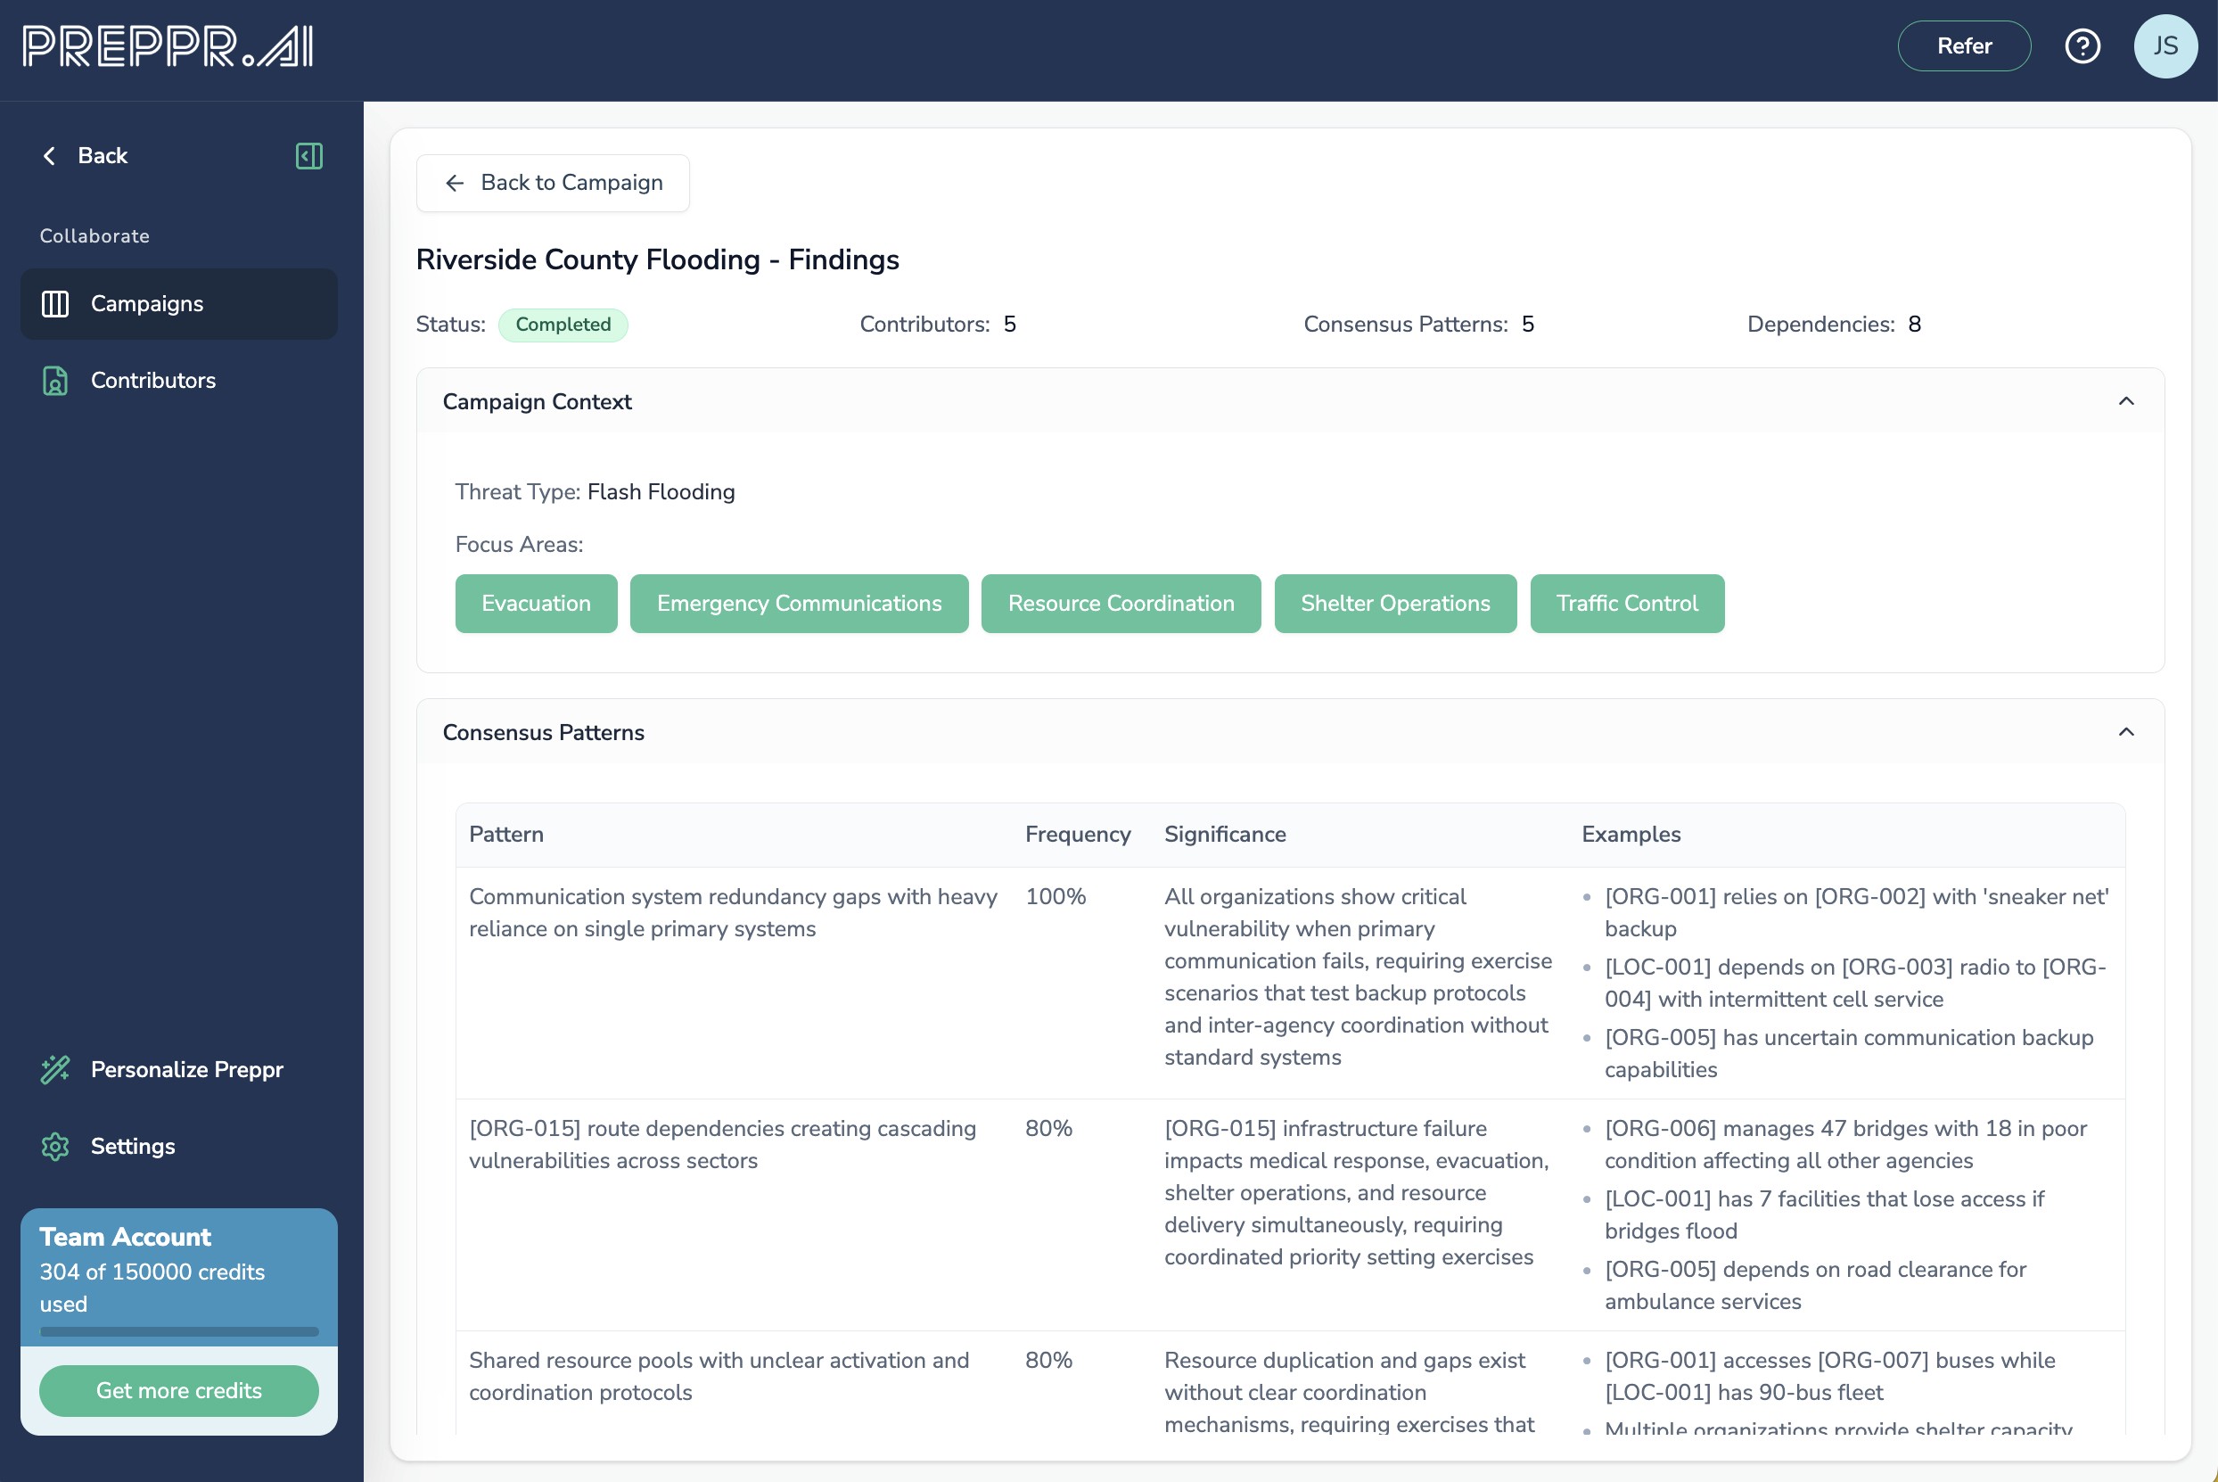Click the Completed status badge
The image size is (2218, 1482).
click(x=563, y=325)
